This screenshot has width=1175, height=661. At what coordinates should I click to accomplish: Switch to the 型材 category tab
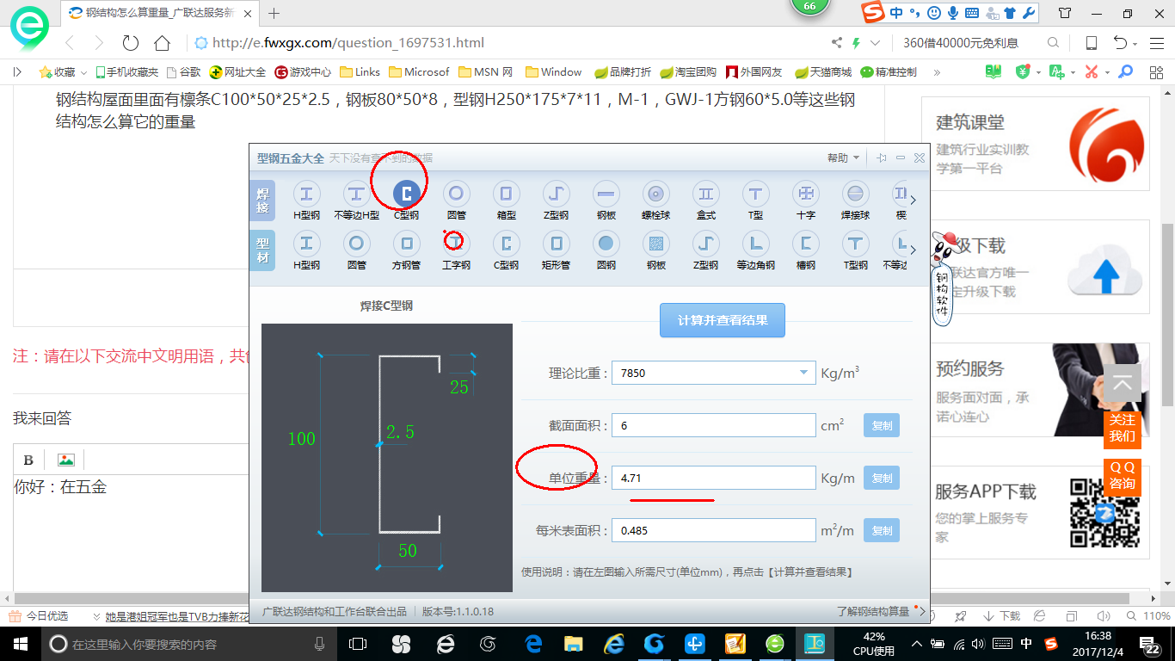[x=262, y=250]
